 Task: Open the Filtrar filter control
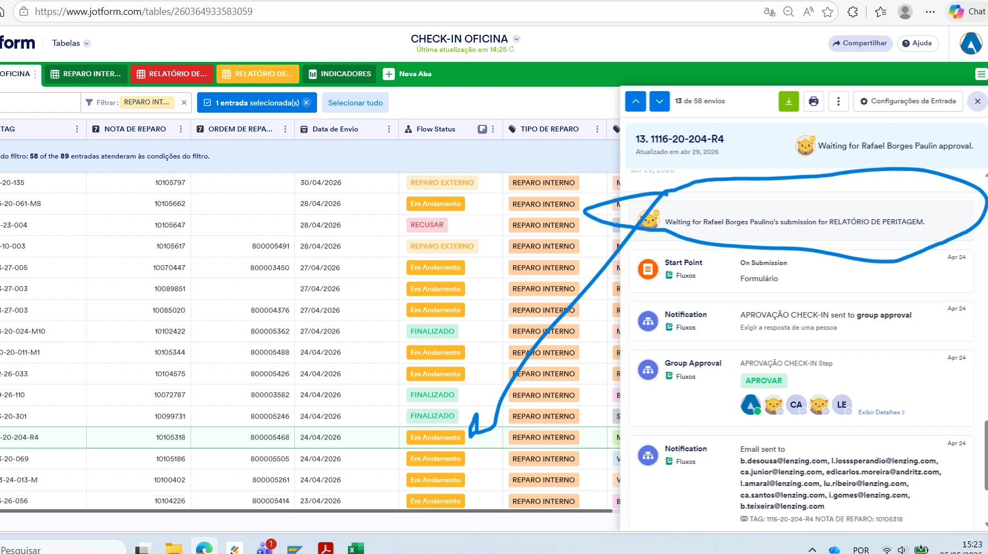click(101, 103)
